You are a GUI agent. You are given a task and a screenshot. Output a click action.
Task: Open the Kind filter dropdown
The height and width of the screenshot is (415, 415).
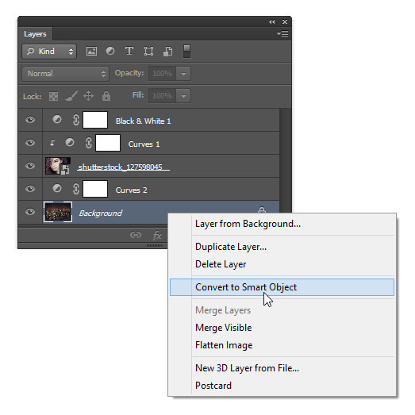(49, 52)
